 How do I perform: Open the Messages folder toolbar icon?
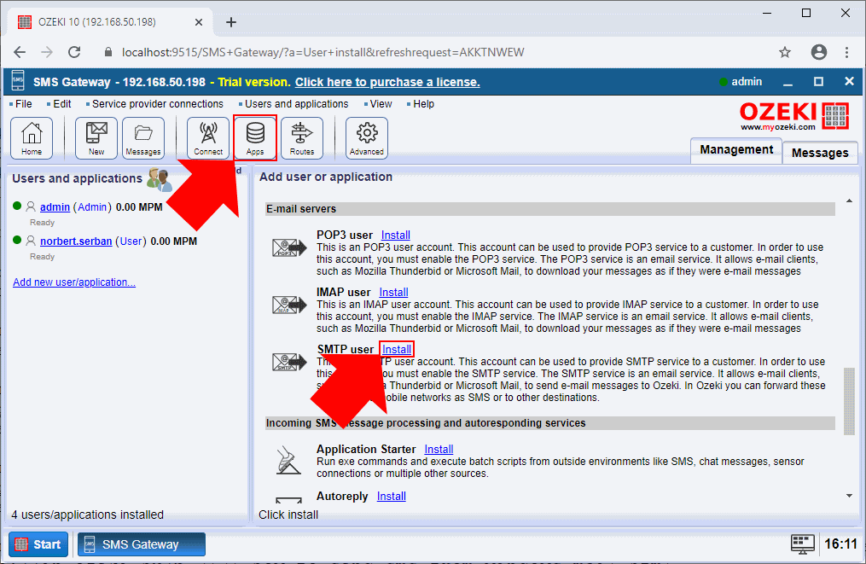point(143,138)
